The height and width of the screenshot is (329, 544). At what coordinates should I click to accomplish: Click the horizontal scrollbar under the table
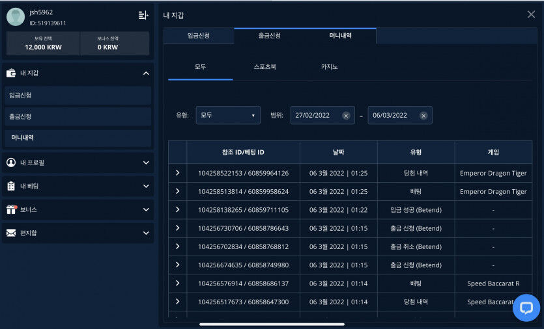click(x=272, y=324)
